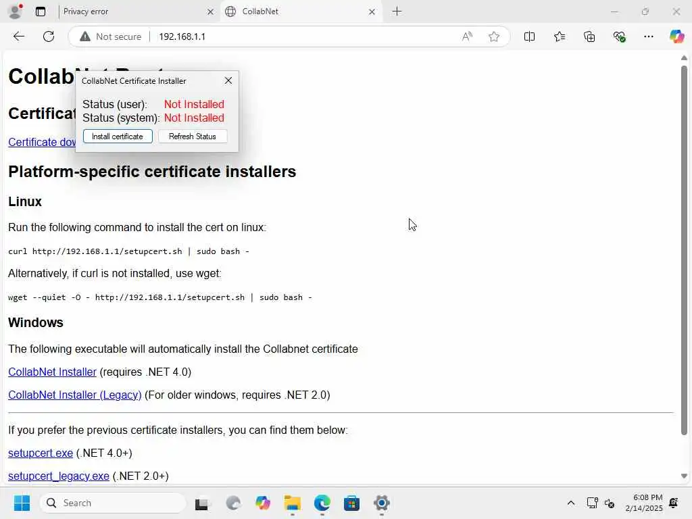Click Install certificate button

click(x=118, y=137)
